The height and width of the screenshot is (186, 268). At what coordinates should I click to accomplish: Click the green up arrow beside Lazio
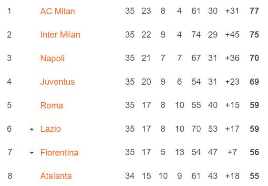[31, 129]
